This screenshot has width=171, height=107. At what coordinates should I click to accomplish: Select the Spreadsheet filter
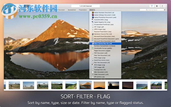(x=72, y=10)
